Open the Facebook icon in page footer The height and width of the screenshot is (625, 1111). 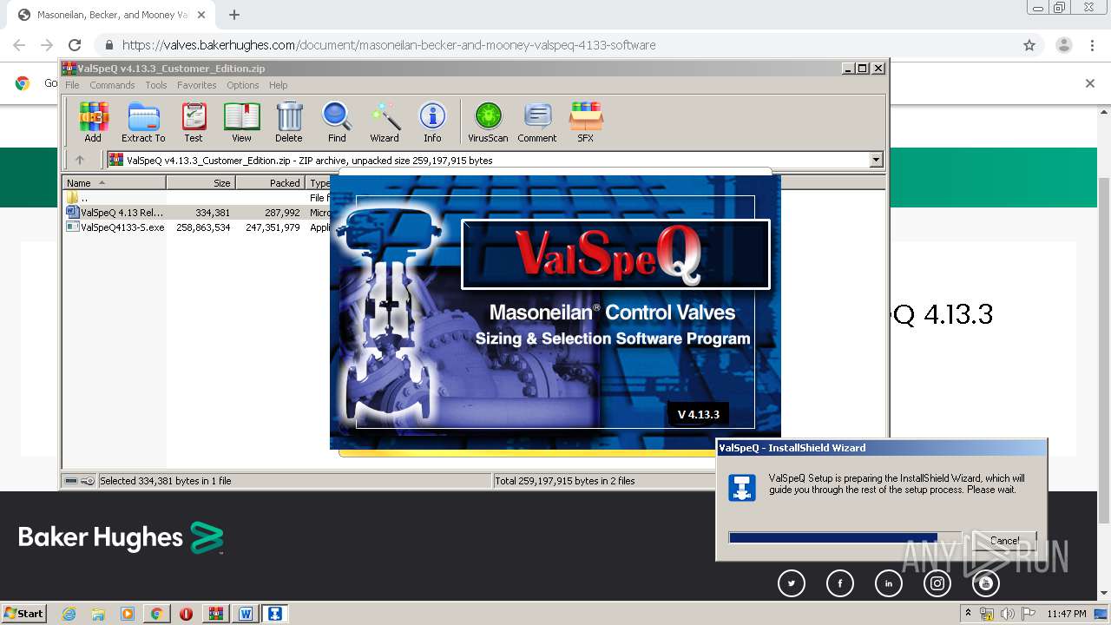[840, 584]
